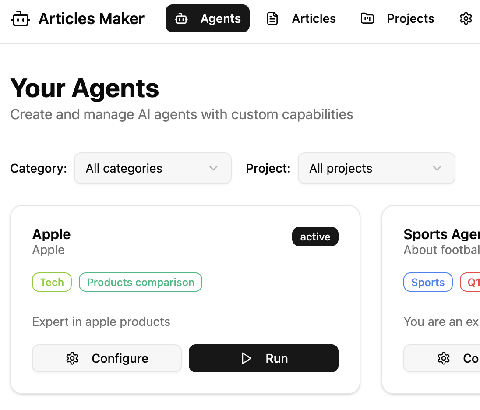
Task: Click the robot logo icon beside Articles Maker
Action: click(x=21, y=18)
